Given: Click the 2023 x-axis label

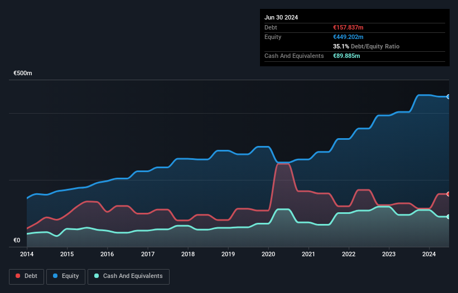Looking at the screenshot, I should 389,254.
